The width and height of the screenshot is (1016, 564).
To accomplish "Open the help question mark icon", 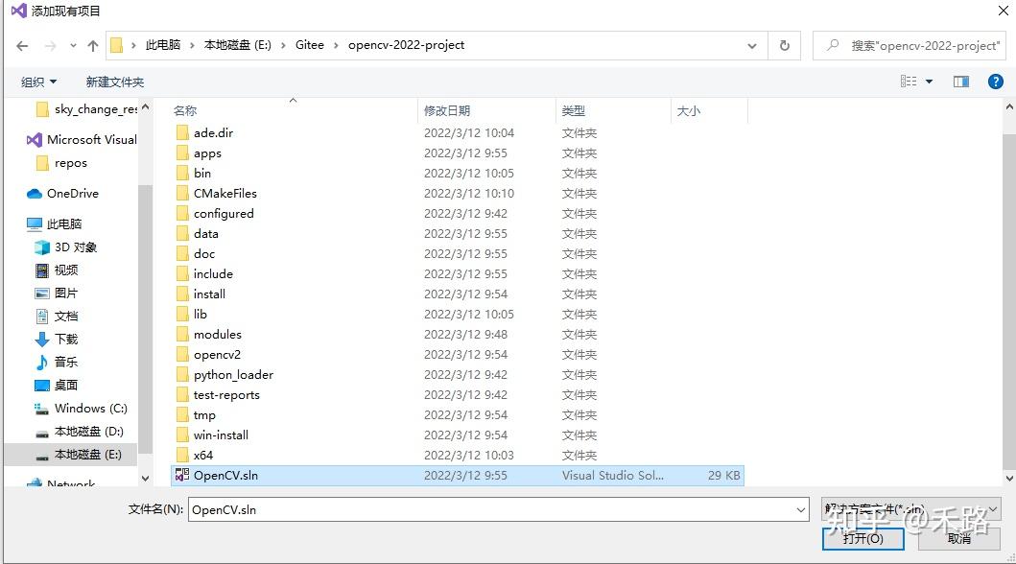I will [995, 81].
